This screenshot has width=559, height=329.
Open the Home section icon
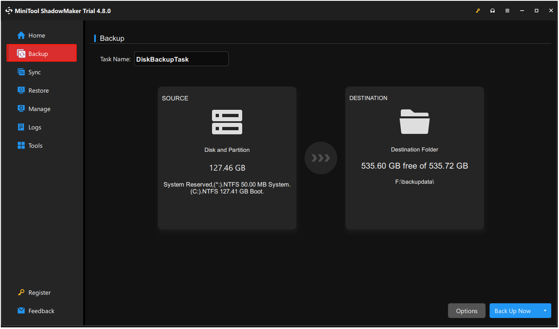[21, 35]
